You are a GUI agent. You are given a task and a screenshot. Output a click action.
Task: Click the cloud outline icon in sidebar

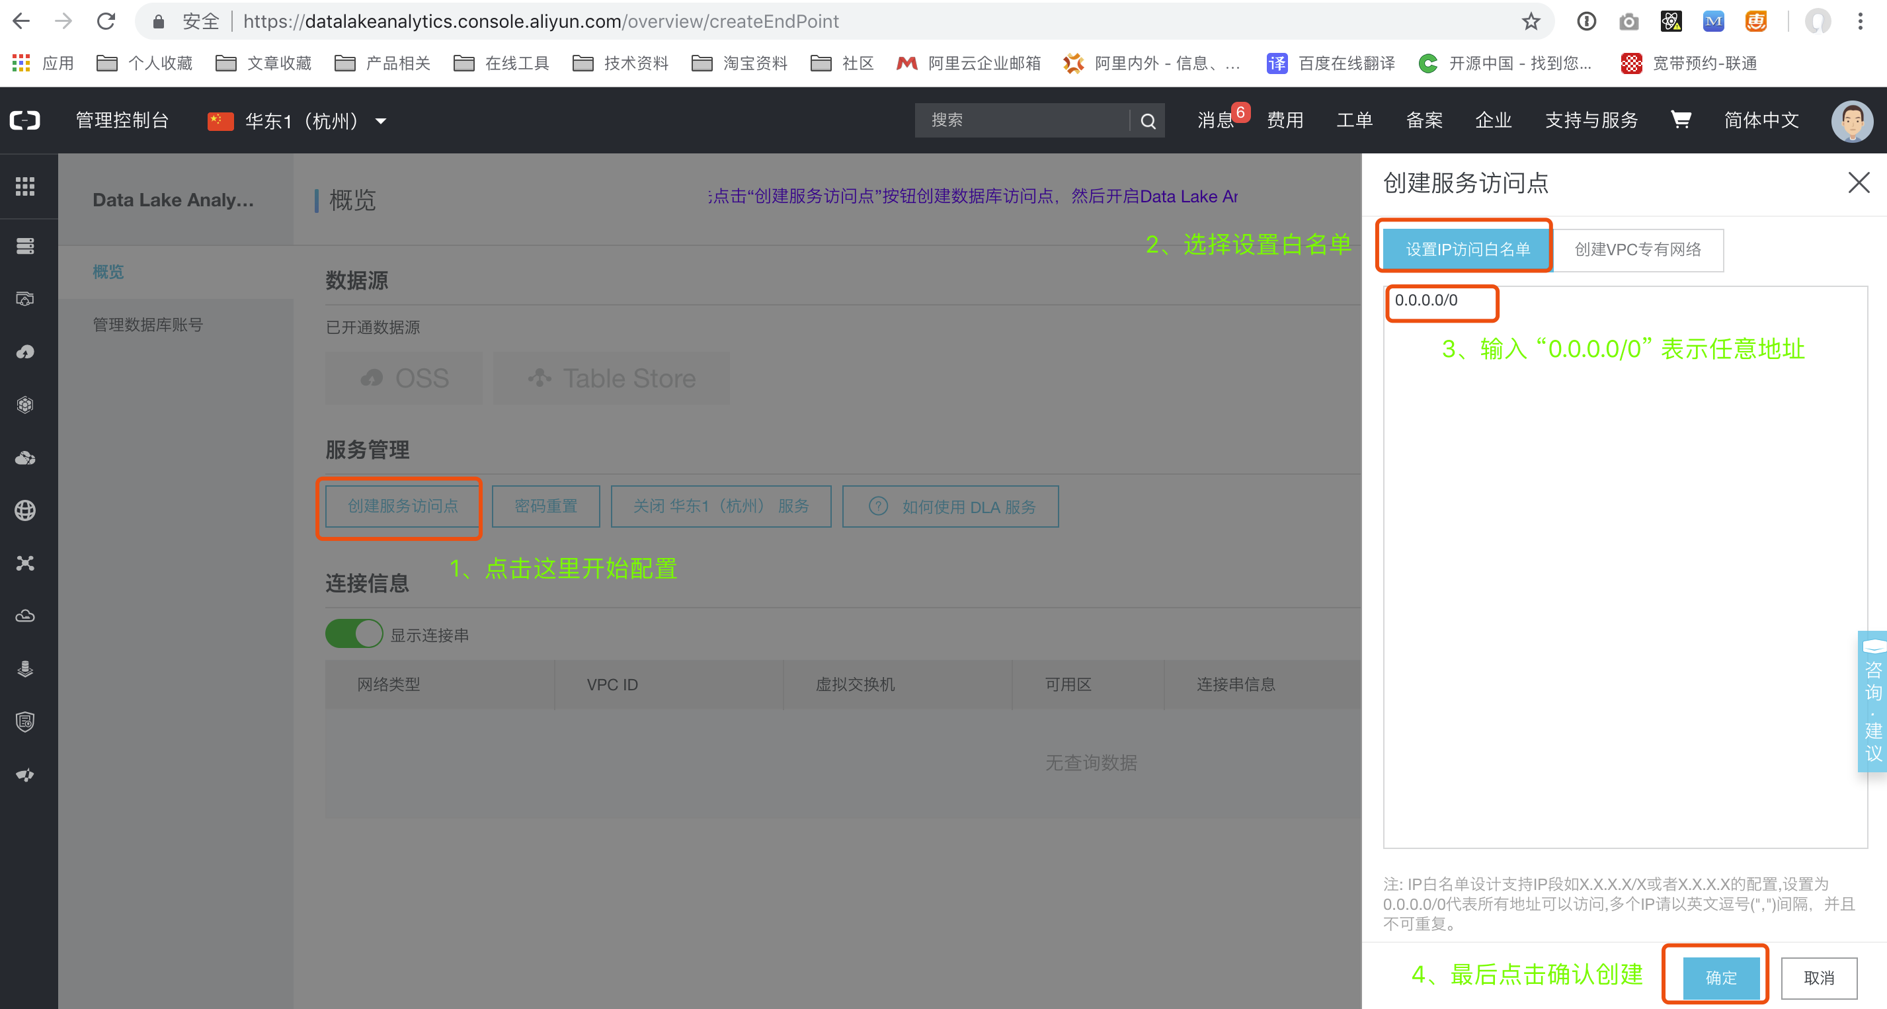[x=25, y=616]
